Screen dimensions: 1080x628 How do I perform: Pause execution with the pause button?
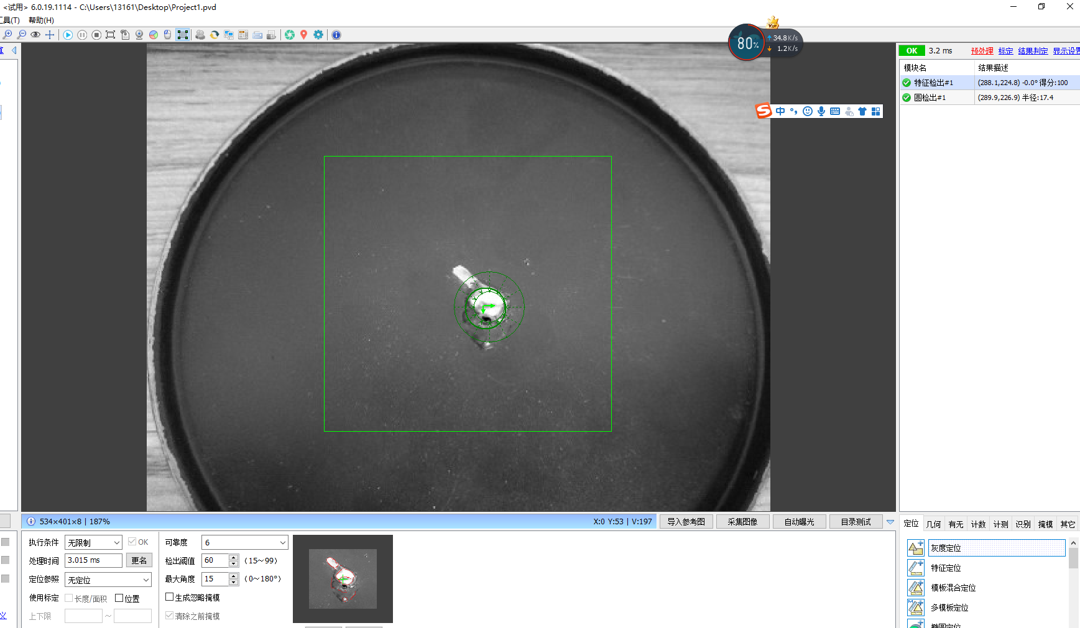coord(82,35)
